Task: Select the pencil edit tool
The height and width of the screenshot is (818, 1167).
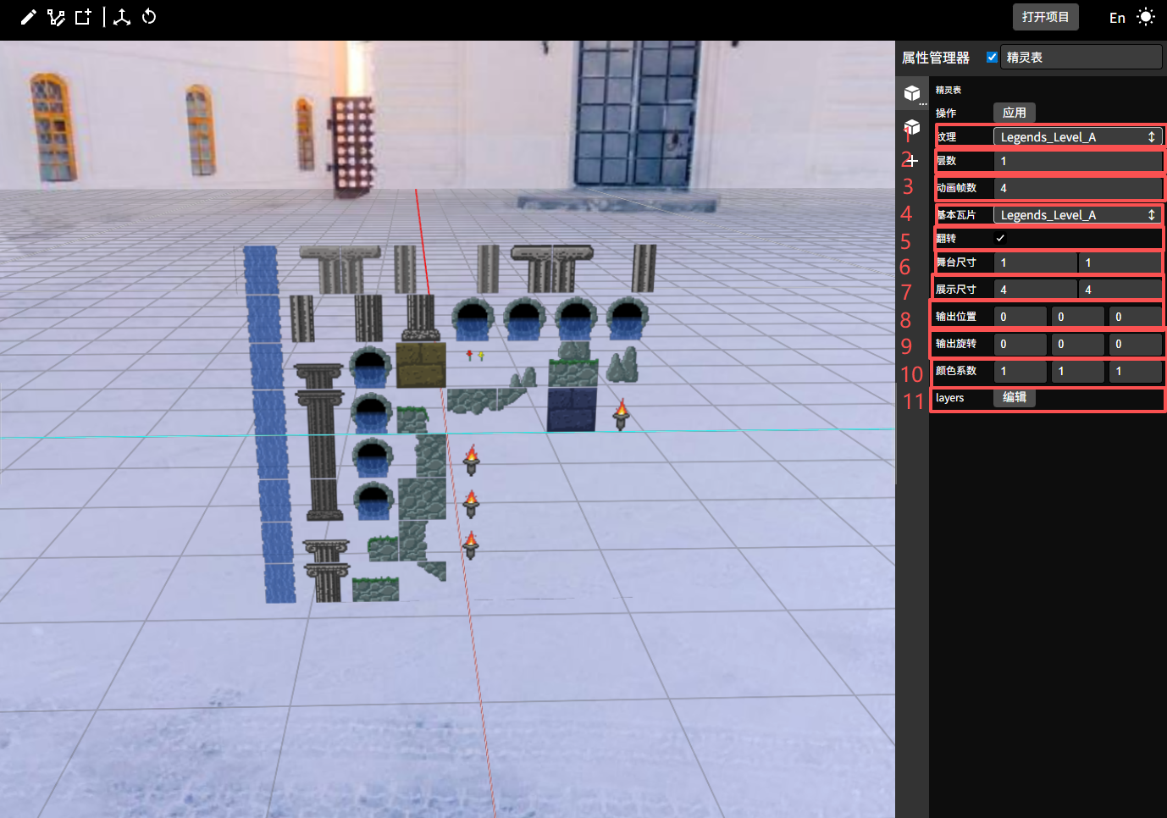Action: 28,17
